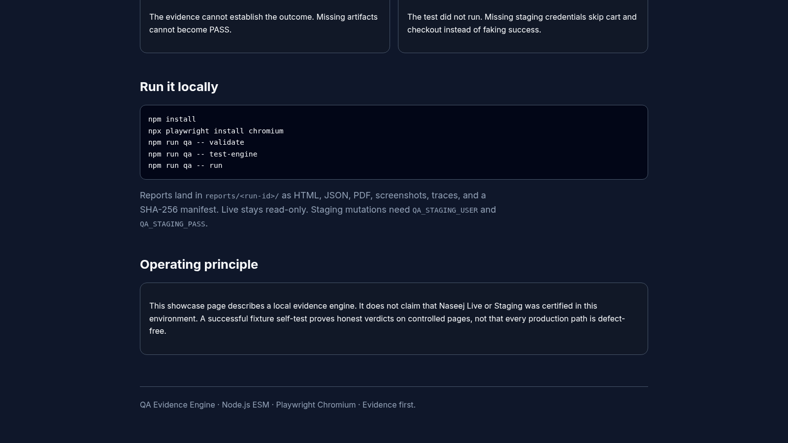788x443 pixels.
Task: Click the showcase page disclaimer card
Action: point(394,318)
